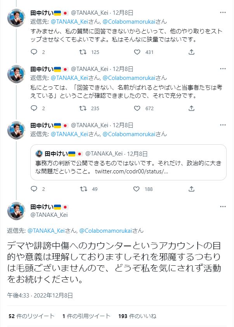Retweet the tweet showing 235 retweets
The width and height of the screenshot is (234, 327).
83,109
